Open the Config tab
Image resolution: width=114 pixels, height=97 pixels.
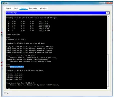click(x=16, y=8)
